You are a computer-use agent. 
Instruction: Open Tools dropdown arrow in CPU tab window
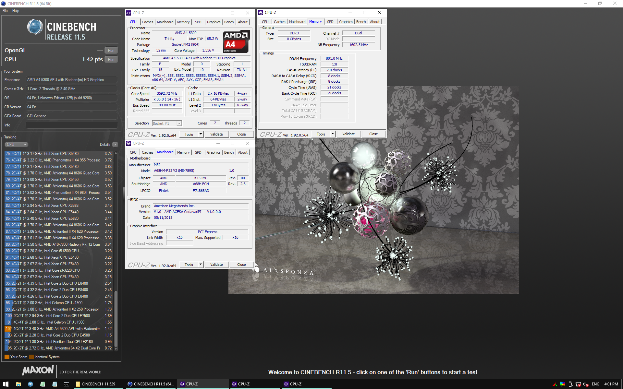point(201,134)
